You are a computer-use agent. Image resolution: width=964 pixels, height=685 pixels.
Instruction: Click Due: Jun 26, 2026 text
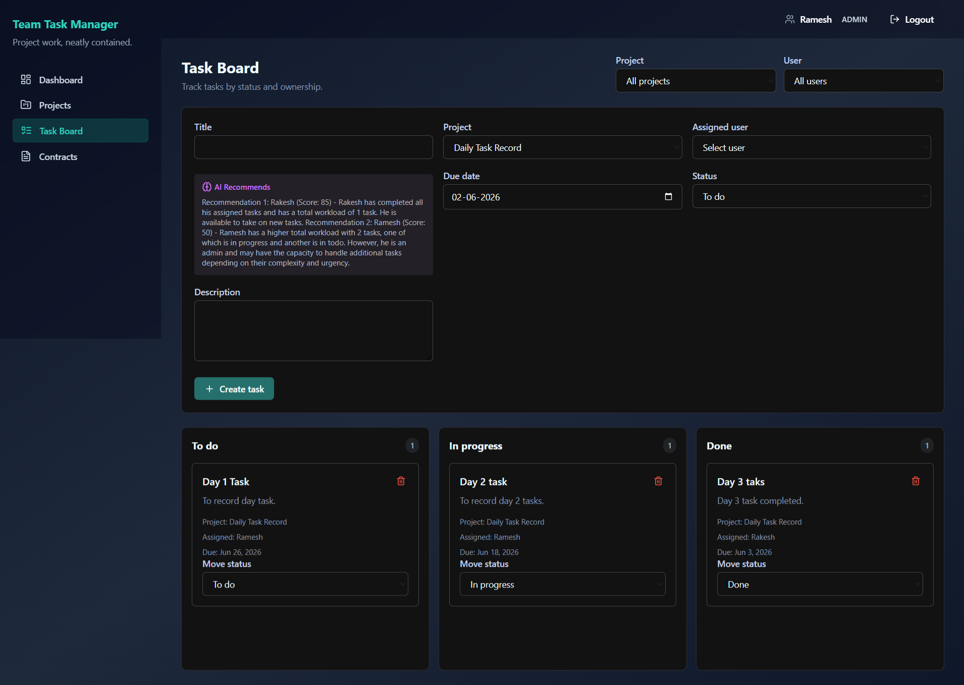pos(232,552)
